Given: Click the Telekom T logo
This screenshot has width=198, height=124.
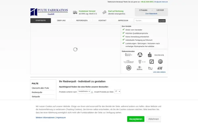Looking at the screenshot, I should tap(142, 62).
